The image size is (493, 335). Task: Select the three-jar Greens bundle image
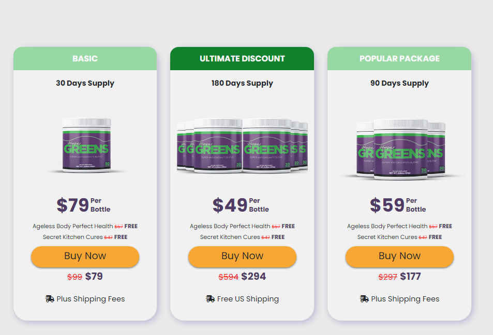point(401,149)
